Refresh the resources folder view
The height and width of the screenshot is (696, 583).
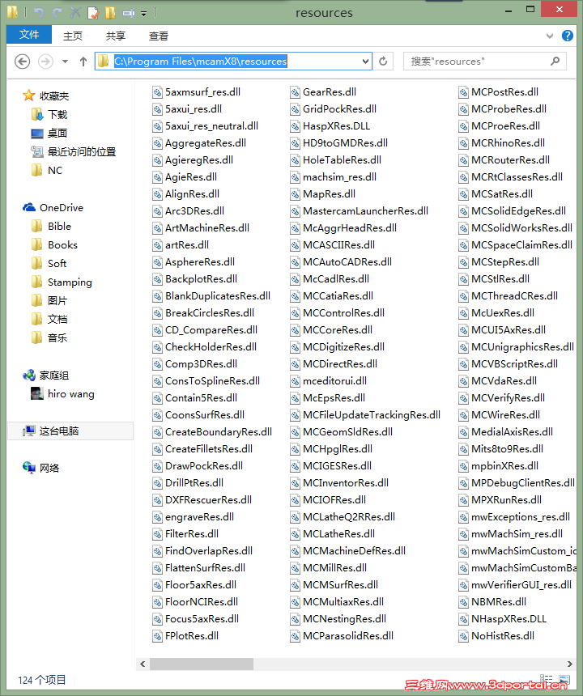pos(383,62)
